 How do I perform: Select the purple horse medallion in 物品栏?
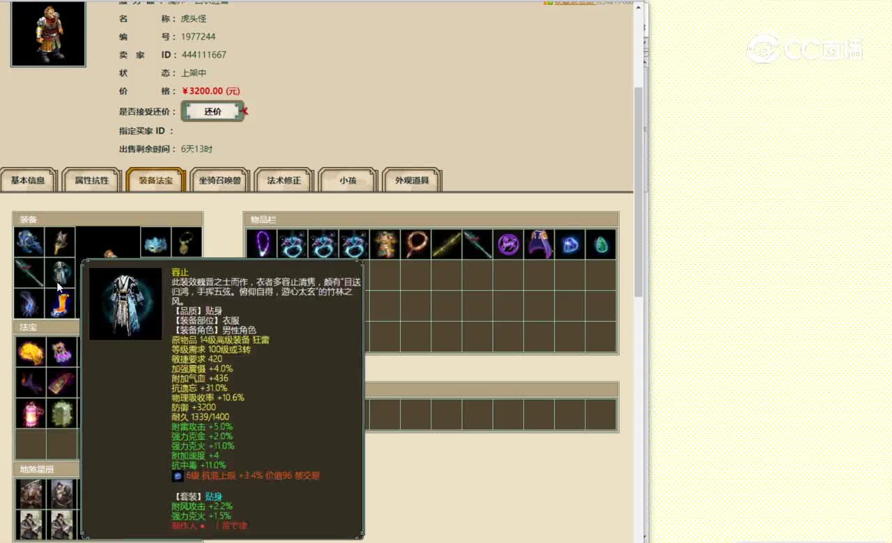pos(508,244)
